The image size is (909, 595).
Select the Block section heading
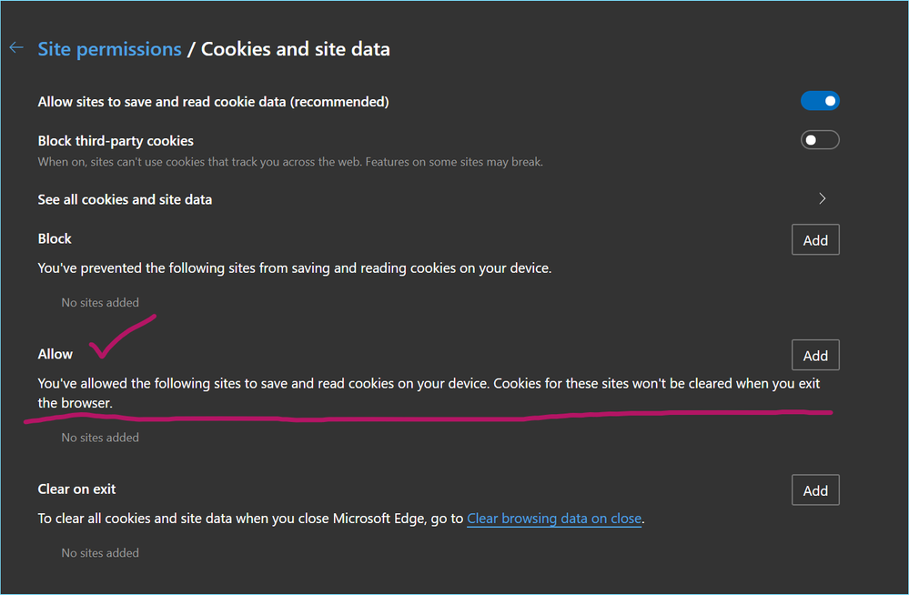click(x=55, y=239)
